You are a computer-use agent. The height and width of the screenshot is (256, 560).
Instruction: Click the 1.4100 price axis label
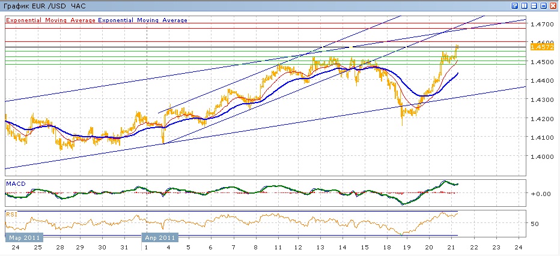tap(542, 137)
